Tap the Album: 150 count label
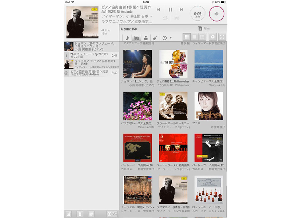Viewport: 291px width, 218px height. coord(129,29)
